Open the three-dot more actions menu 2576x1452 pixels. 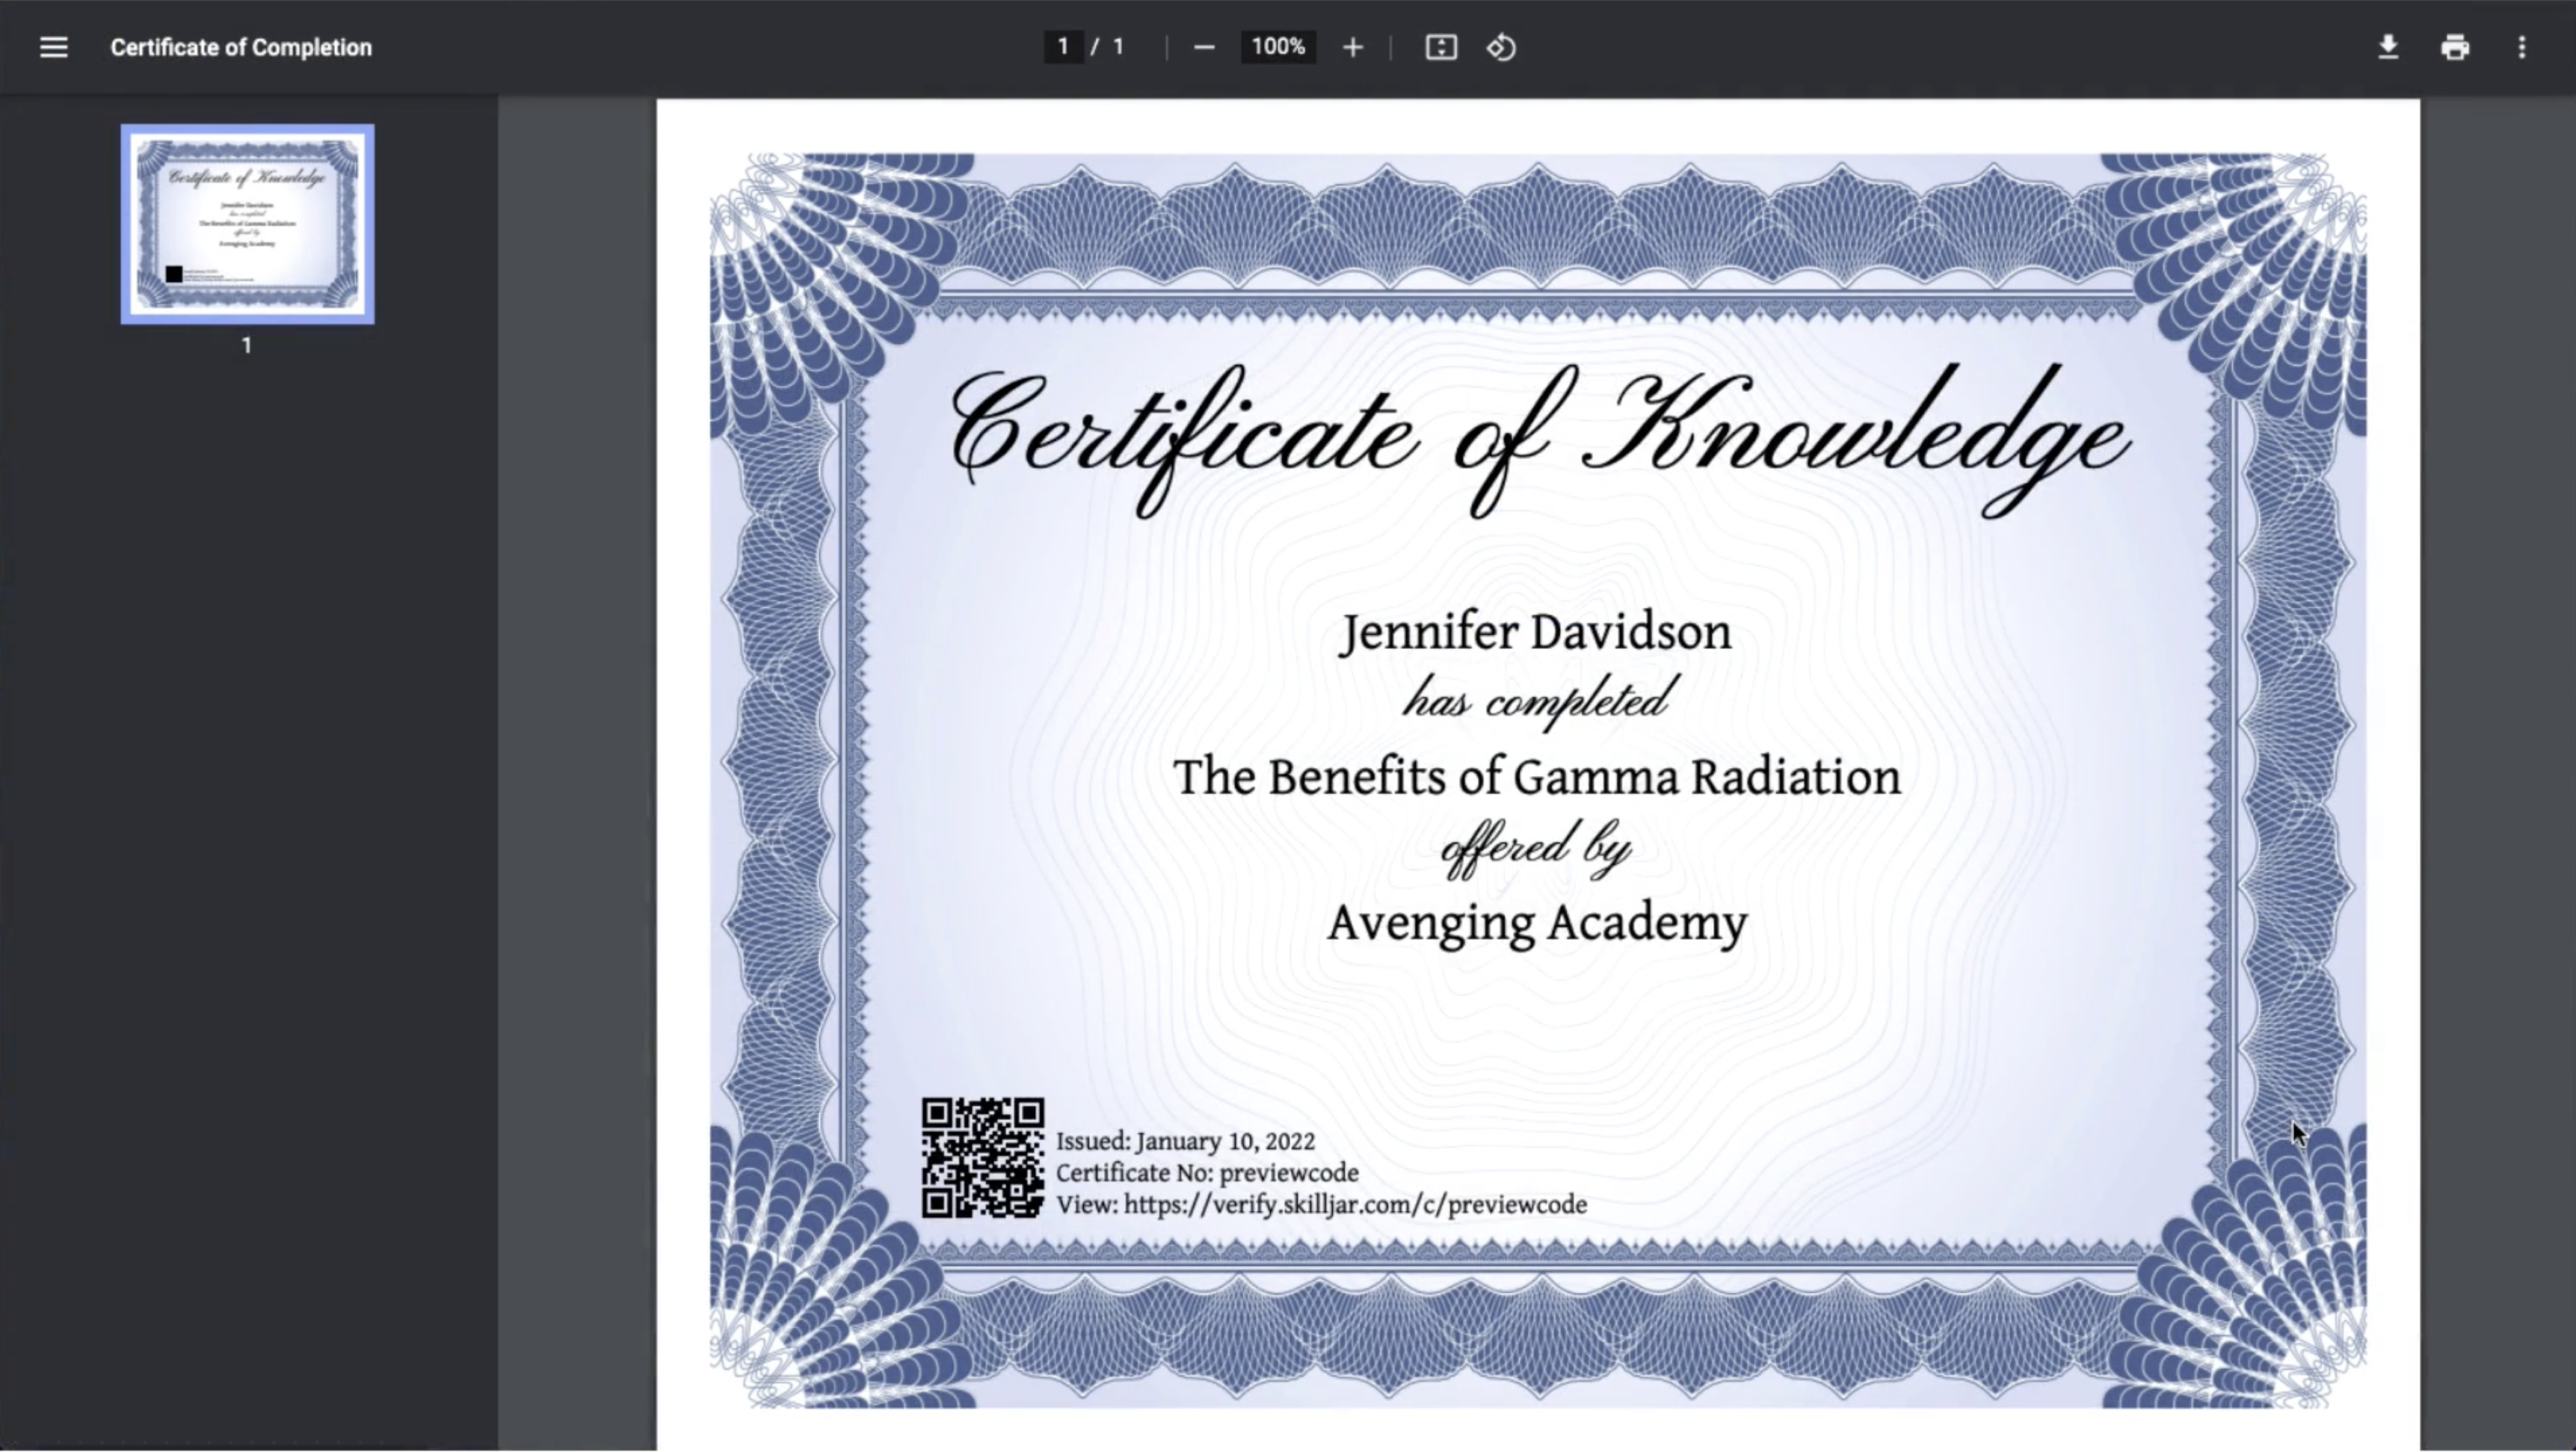tap(2521, 47)
